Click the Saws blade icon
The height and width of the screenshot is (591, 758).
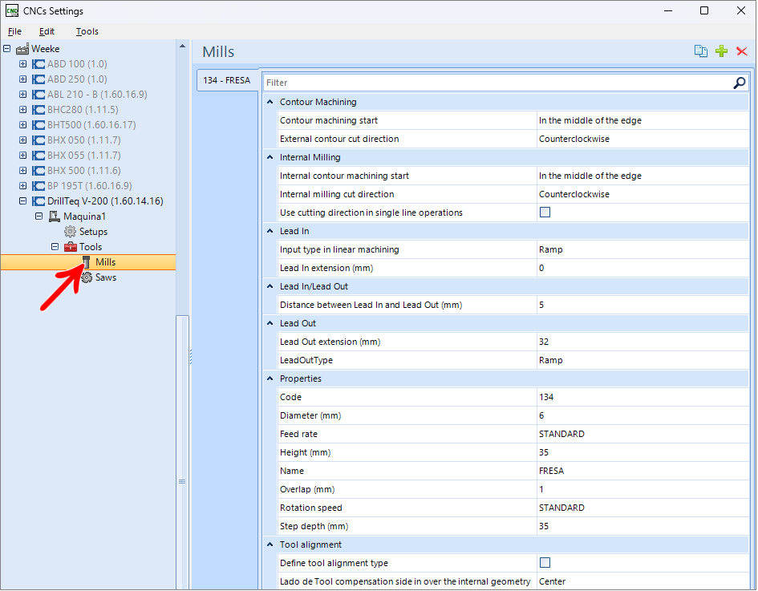87,277
